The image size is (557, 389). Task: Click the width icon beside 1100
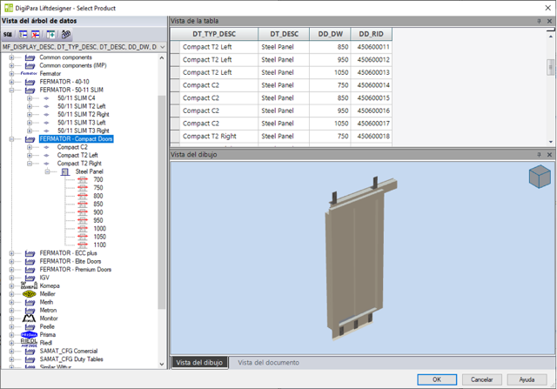click(83, 245)
